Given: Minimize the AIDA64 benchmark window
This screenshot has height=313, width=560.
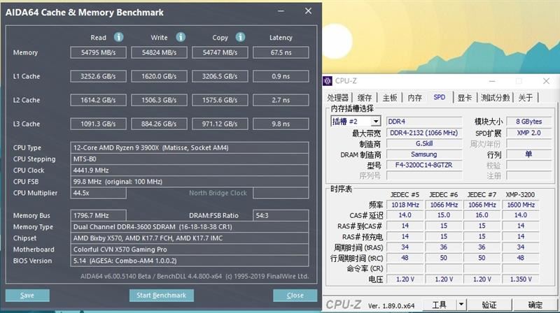Looking at the screenshot, I should (x=281, y=11).
